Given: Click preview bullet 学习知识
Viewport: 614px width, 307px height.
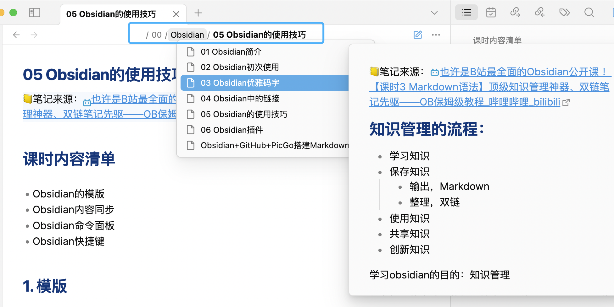Looking at the screenshot, I should [409, 156].
